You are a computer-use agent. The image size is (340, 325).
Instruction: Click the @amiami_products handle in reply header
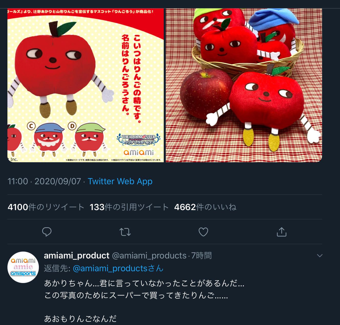tap(149, 255)
